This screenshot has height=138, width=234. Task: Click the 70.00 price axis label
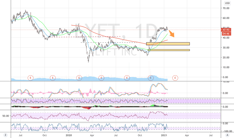tap(226, 8)
